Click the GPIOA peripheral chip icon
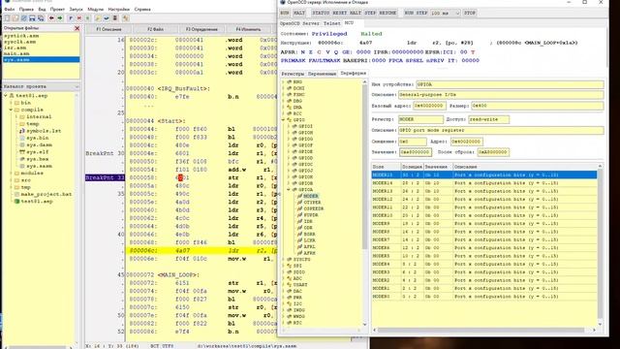620x349 pixels. click(294, 190)
